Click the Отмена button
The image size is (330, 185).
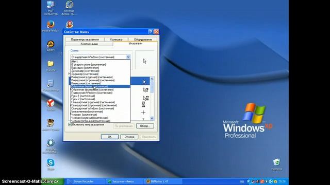129,137
